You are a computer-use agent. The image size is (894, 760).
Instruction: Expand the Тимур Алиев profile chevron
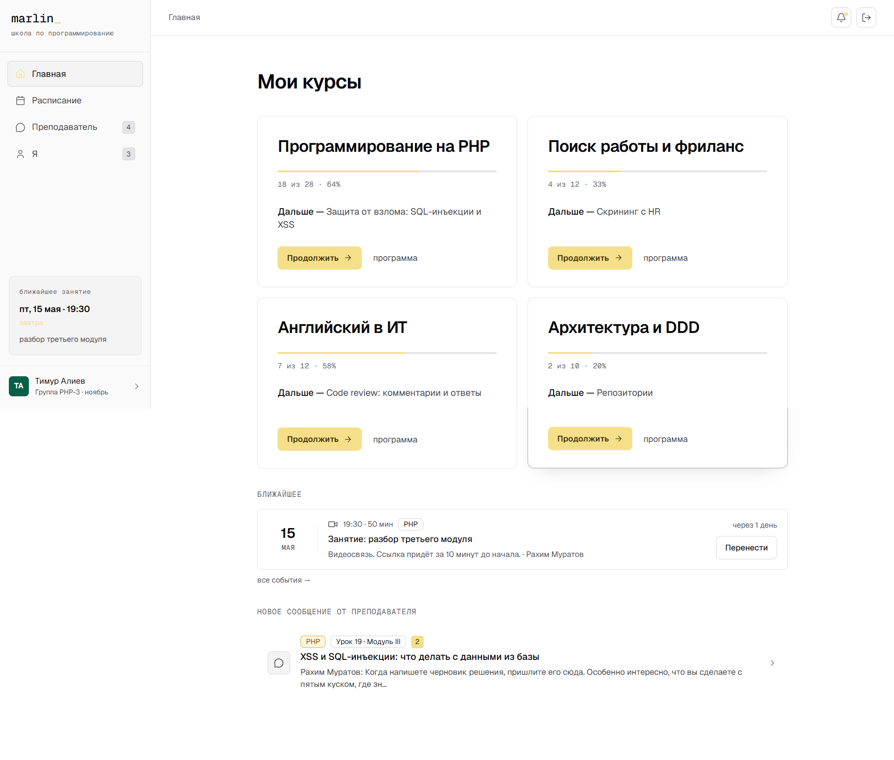click(x=136, y=387)
